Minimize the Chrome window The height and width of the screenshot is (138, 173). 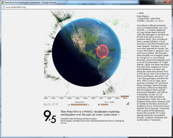click(157, 2)
